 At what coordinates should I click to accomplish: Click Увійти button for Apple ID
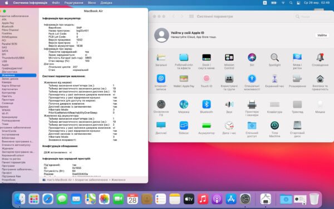coord(322,36)
